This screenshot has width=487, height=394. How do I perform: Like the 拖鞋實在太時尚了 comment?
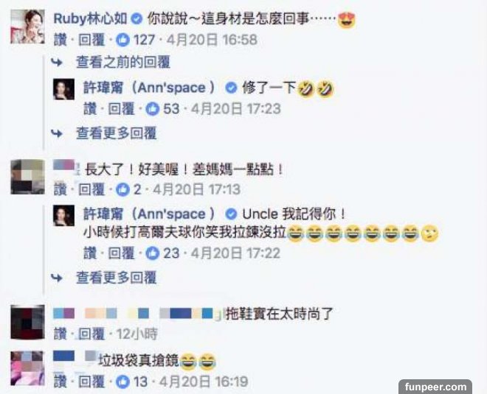pos(60,334)
